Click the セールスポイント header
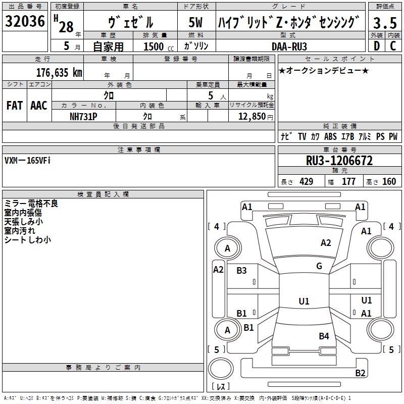Screen dimensions: 404x404 339,59
